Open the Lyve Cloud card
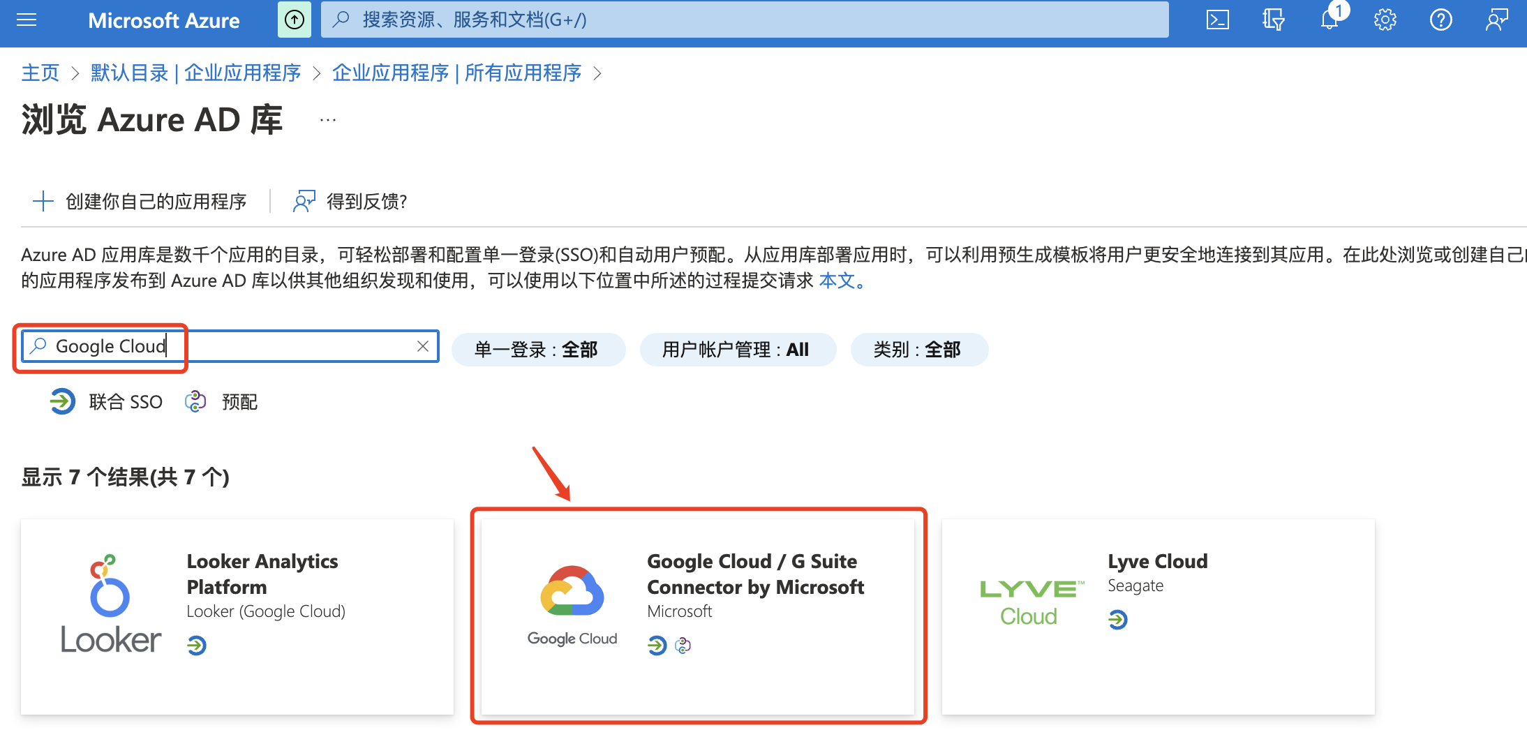 (x=1159, y=617)
